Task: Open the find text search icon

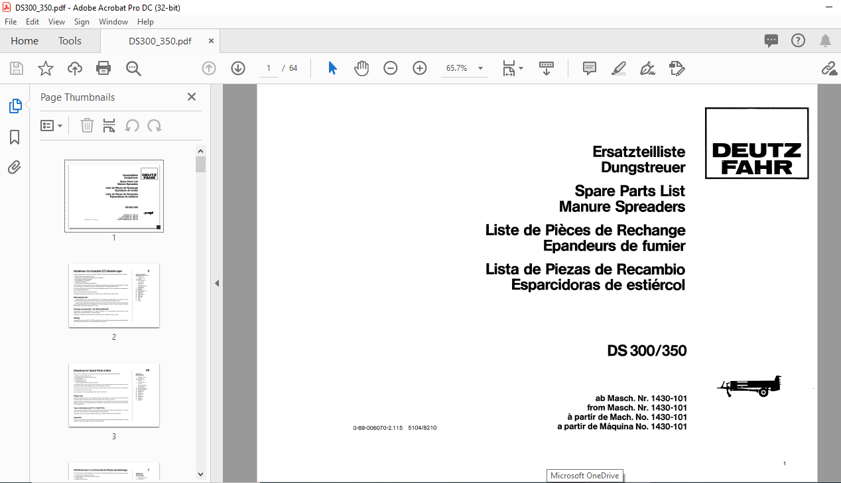Action: (x=133, y=68)
